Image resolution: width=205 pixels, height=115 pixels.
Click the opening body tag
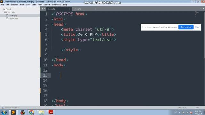tap(59, 65)
